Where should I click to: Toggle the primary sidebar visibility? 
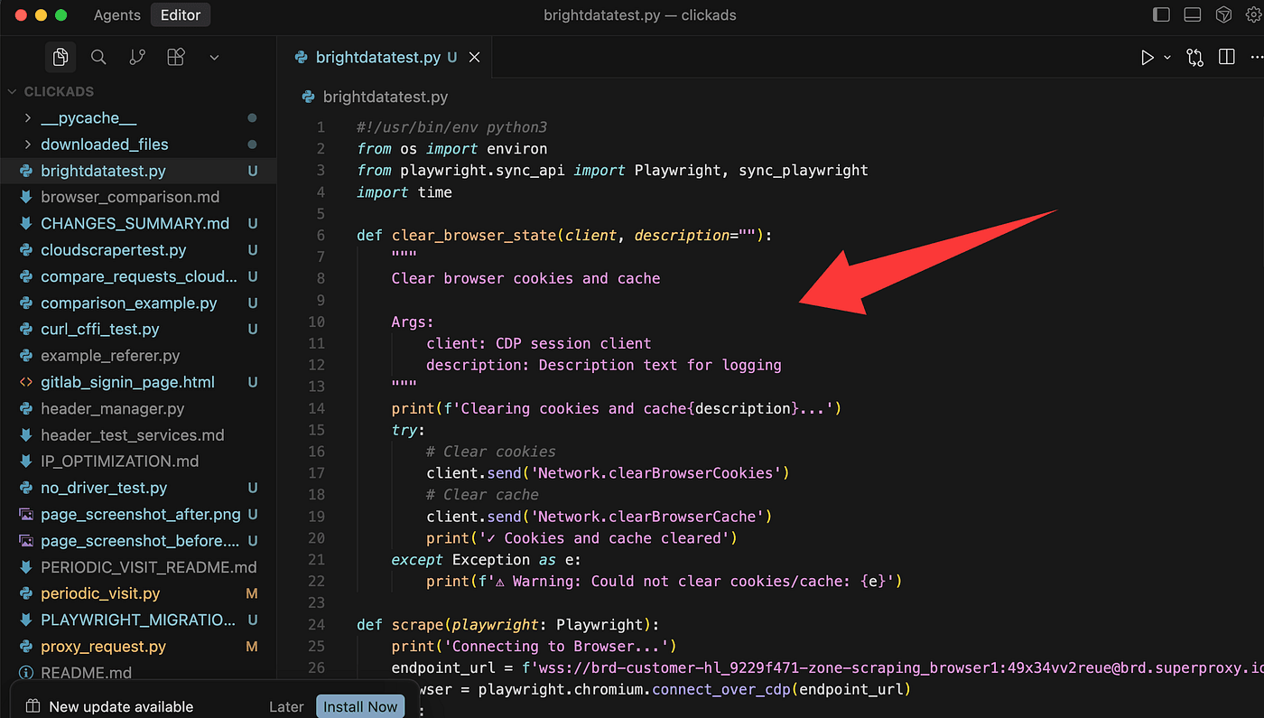[x=1161, y=14]
